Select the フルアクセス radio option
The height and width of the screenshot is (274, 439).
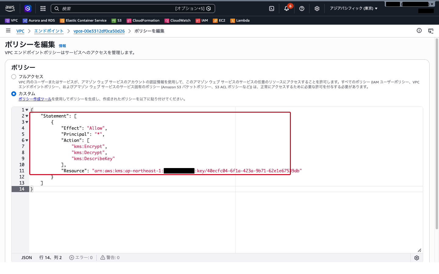click(x=14, y=77)
